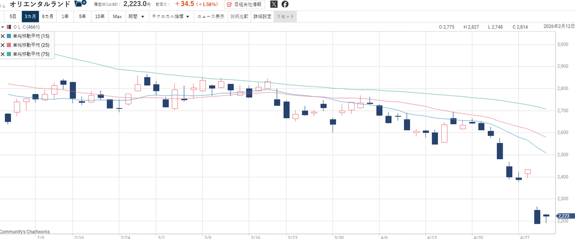575x239 pixels.
Task: Click the L 2,748 low value
Action: 496,27
